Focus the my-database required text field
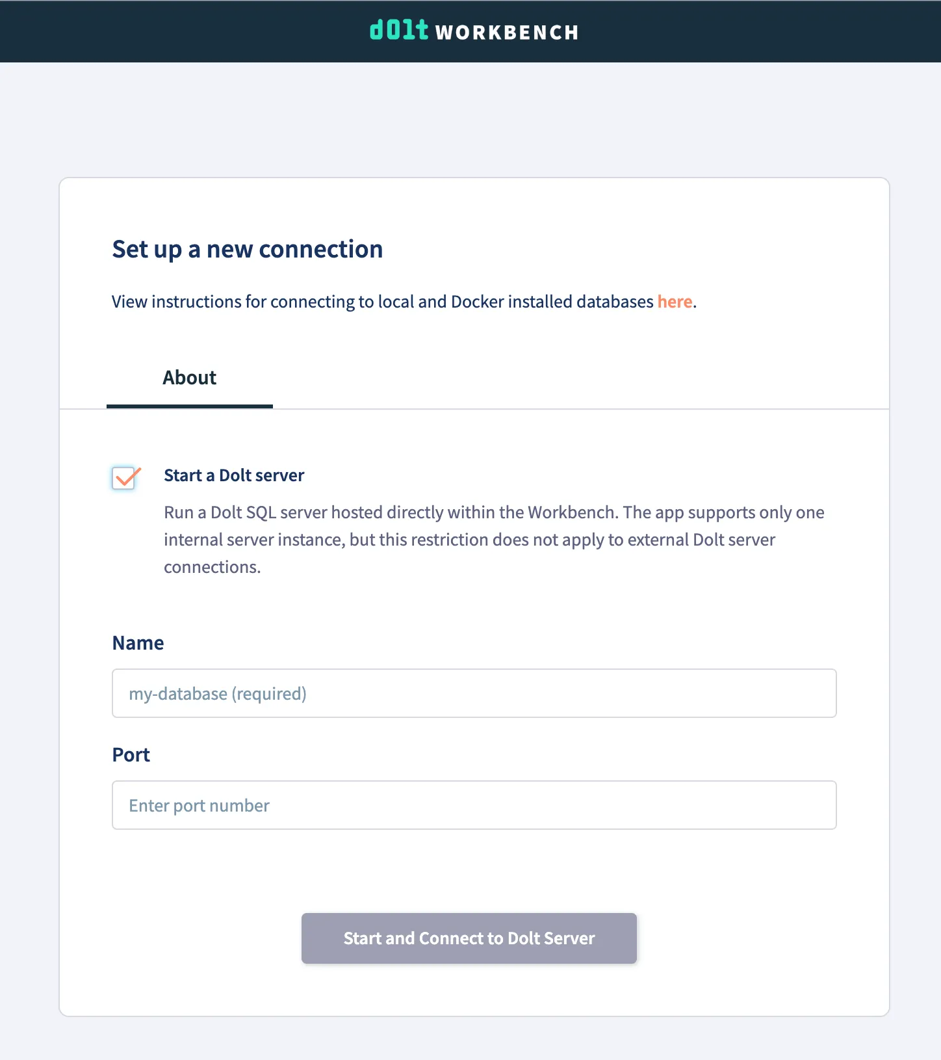 tap(474, 693)
